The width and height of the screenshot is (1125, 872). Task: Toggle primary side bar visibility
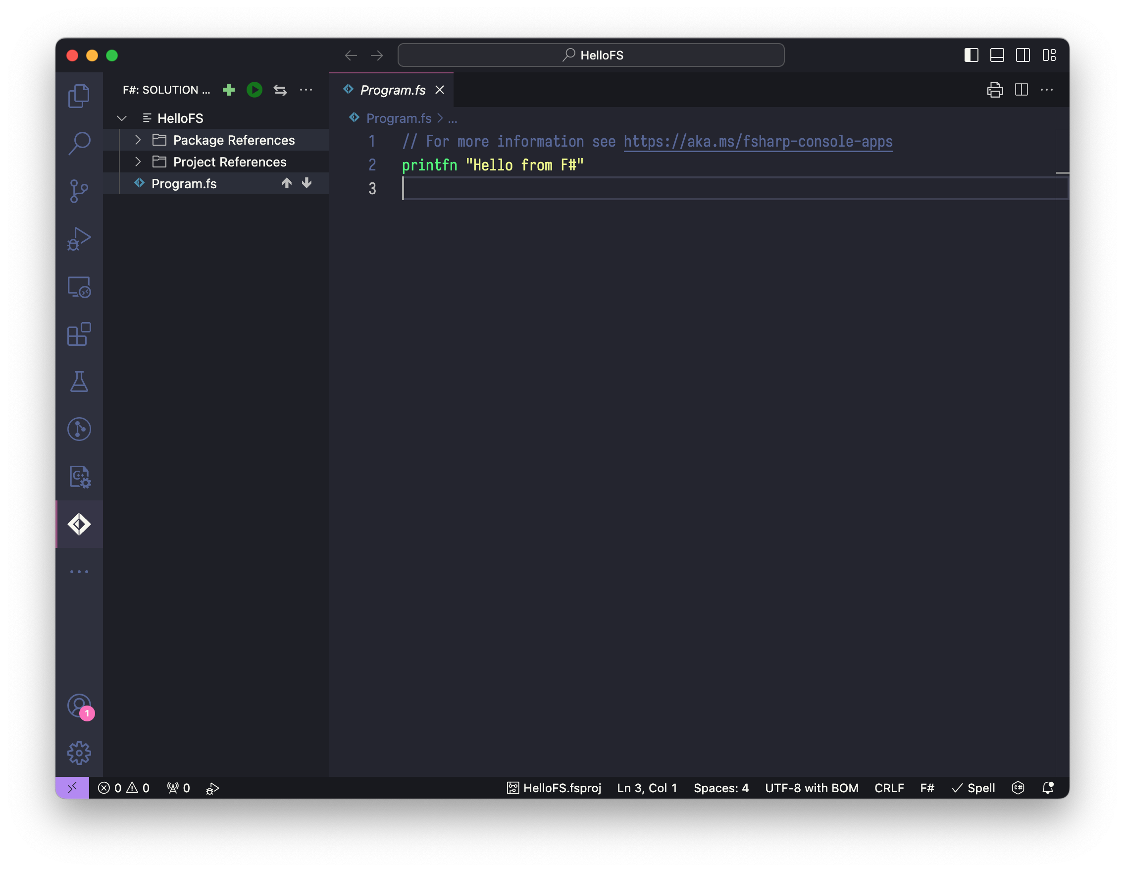[x=971, y=55]
